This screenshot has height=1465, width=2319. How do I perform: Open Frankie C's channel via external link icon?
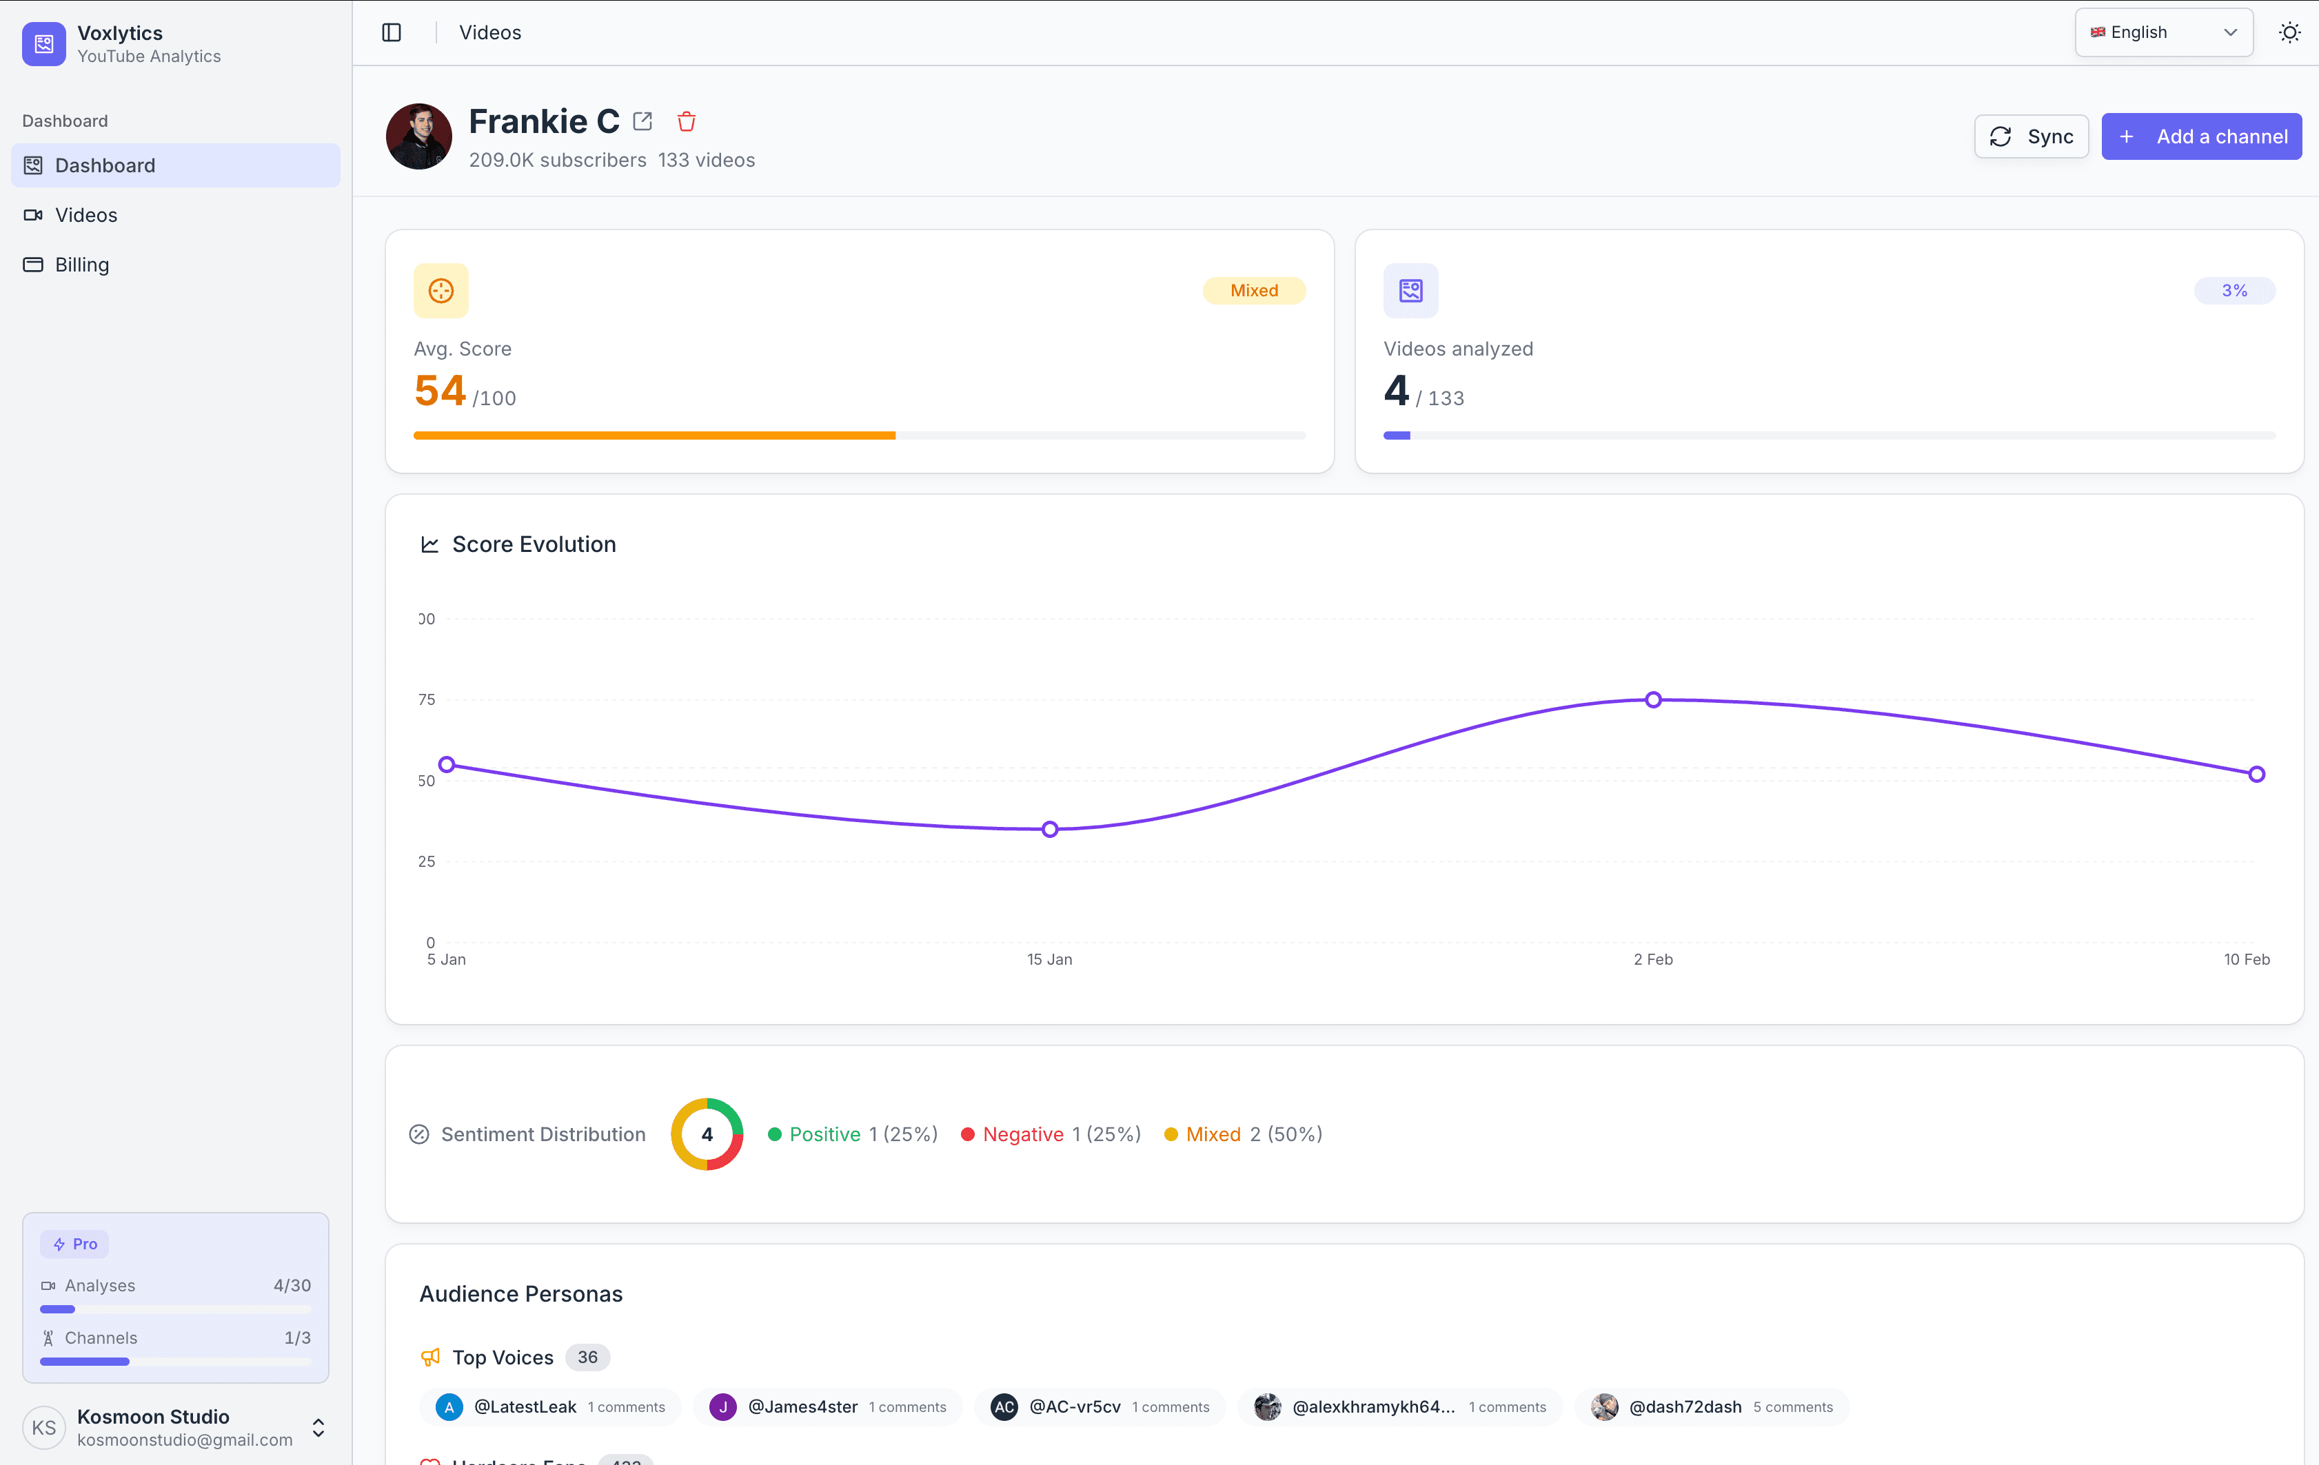642,121
